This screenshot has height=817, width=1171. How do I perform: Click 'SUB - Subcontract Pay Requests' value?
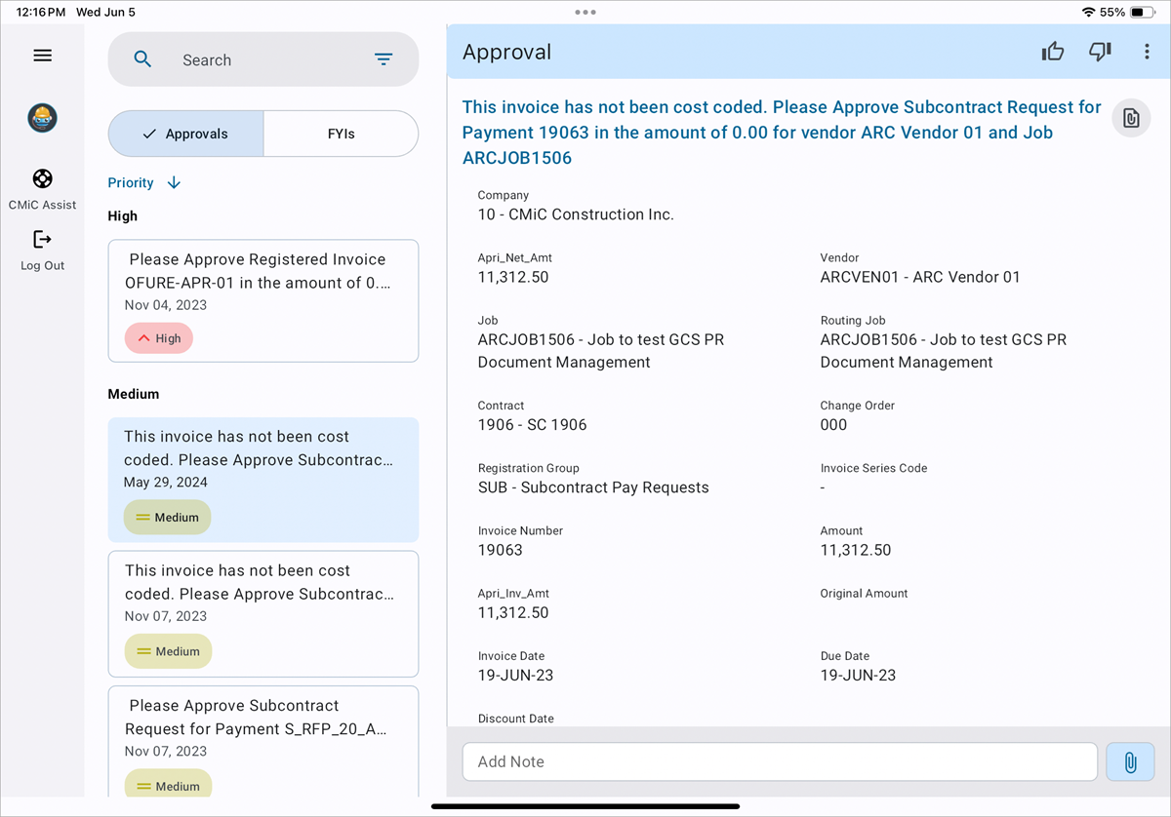click(x=593, y=487)
